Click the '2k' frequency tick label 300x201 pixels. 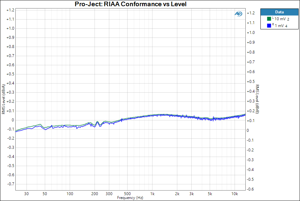click(x=177, y=194)
